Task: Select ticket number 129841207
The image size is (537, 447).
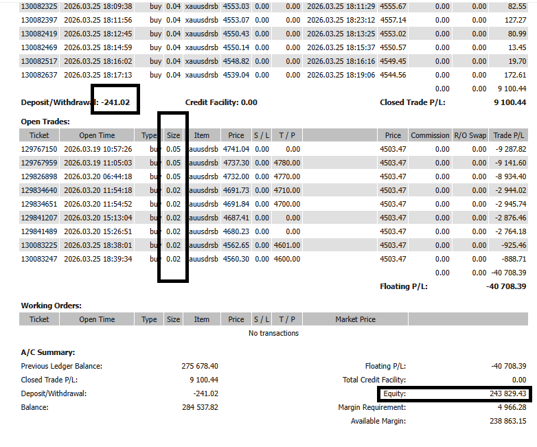Action: (39, 218)
